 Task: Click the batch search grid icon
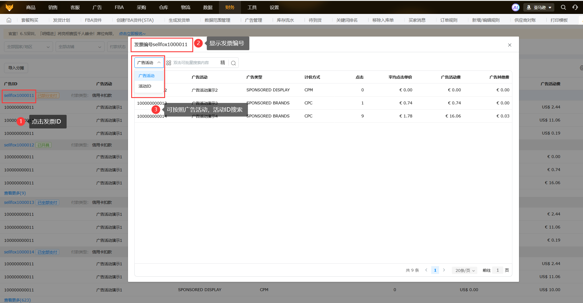click(x=169, y=63)
